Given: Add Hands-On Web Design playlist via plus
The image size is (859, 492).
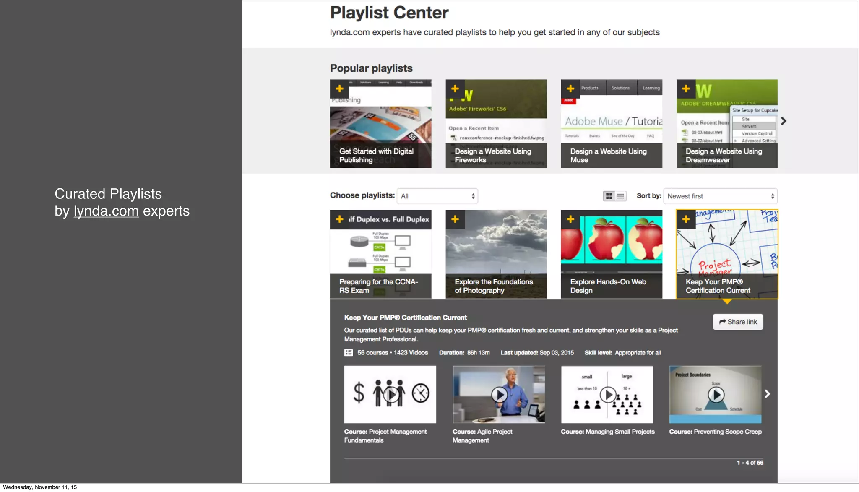Looking at the screenshot, I should 570,219.
